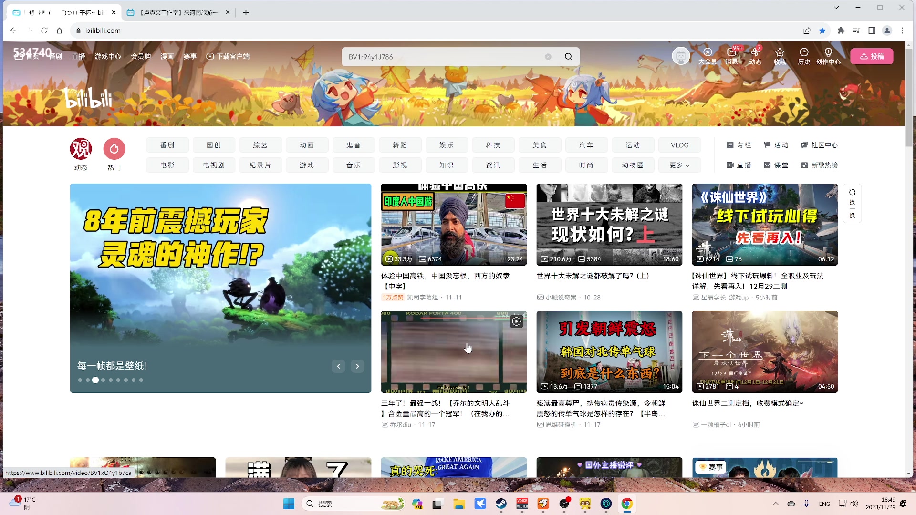The image size is (916, 515).
Task: Open 消息 messages icon
Action: point(731,56)
